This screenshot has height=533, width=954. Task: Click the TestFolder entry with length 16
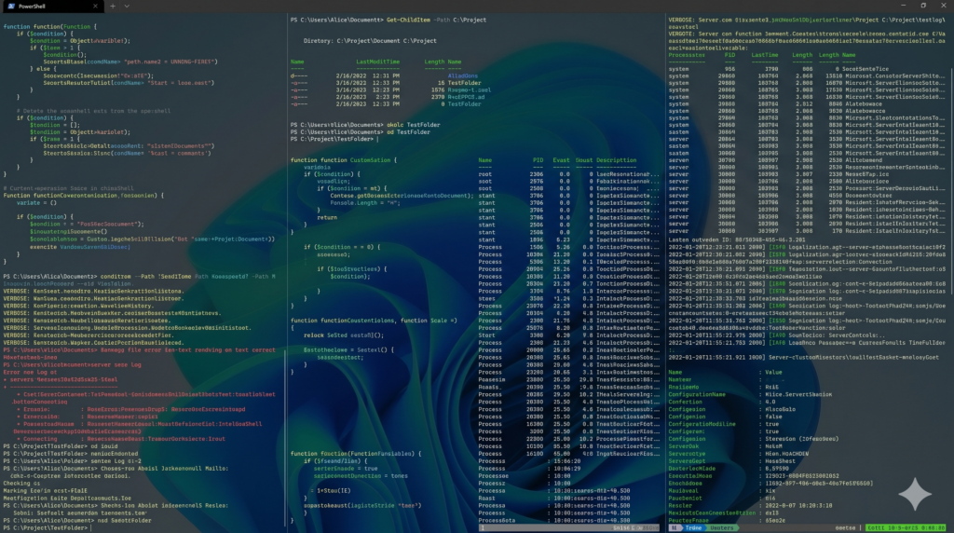pos(464,83)
